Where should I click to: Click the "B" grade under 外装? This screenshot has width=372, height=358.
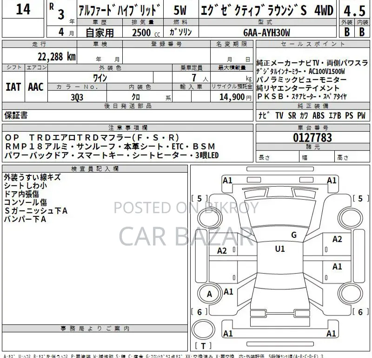click(347, 32)
